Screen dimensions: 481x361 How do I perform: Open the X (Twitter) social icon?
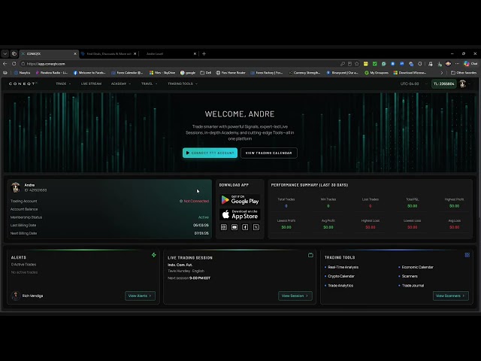tap(256, 227)
